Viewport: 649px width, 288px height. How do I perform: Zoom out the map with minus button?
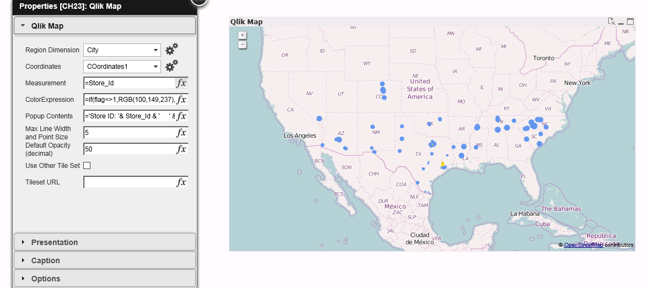click(243, 45)
